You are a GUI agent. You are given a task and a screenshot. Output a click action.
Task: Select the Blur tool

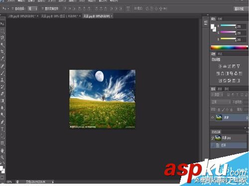tap(2, 108)
